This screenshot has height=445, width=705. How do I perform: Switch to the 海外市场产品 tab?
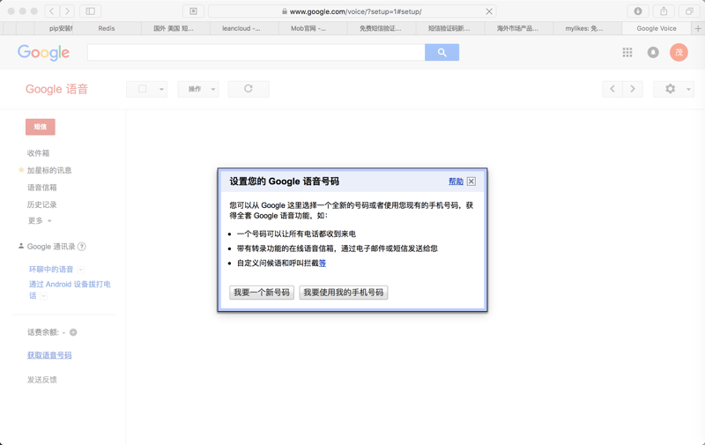(x=517, y=28)
